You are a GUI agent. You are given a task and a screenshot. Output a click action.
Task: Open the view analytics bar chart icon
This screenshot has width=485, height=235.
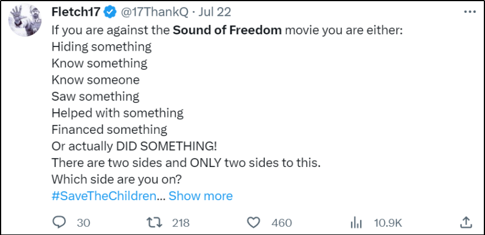(x=355, y=222)
